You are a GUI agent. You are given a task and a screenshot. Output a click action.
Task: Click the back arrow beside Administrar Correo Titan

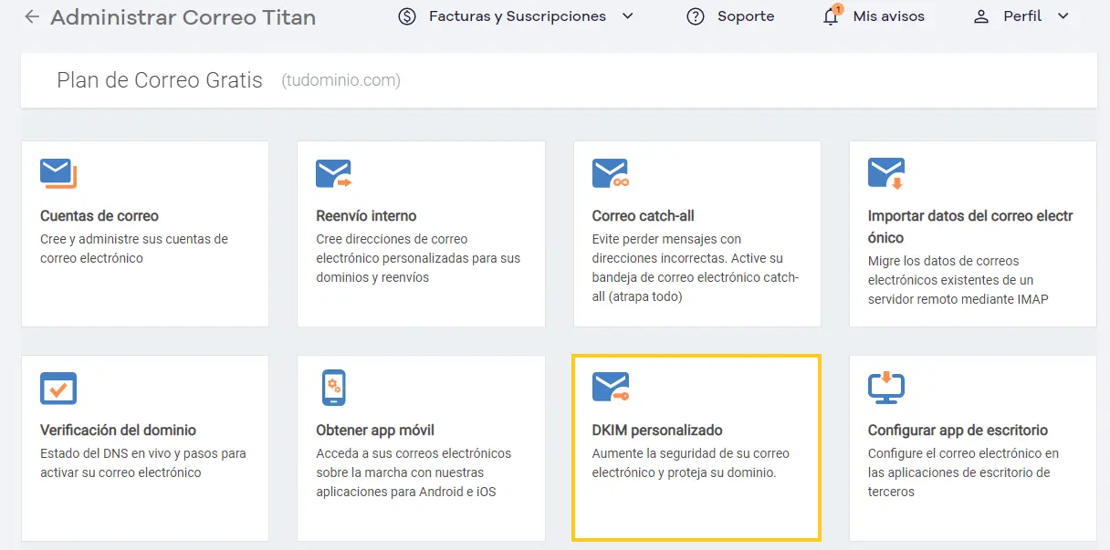(x=32, y=16)
